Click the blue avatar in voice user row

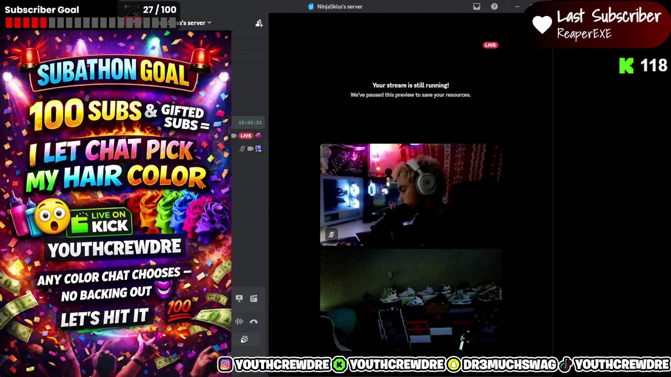point(258,149)
